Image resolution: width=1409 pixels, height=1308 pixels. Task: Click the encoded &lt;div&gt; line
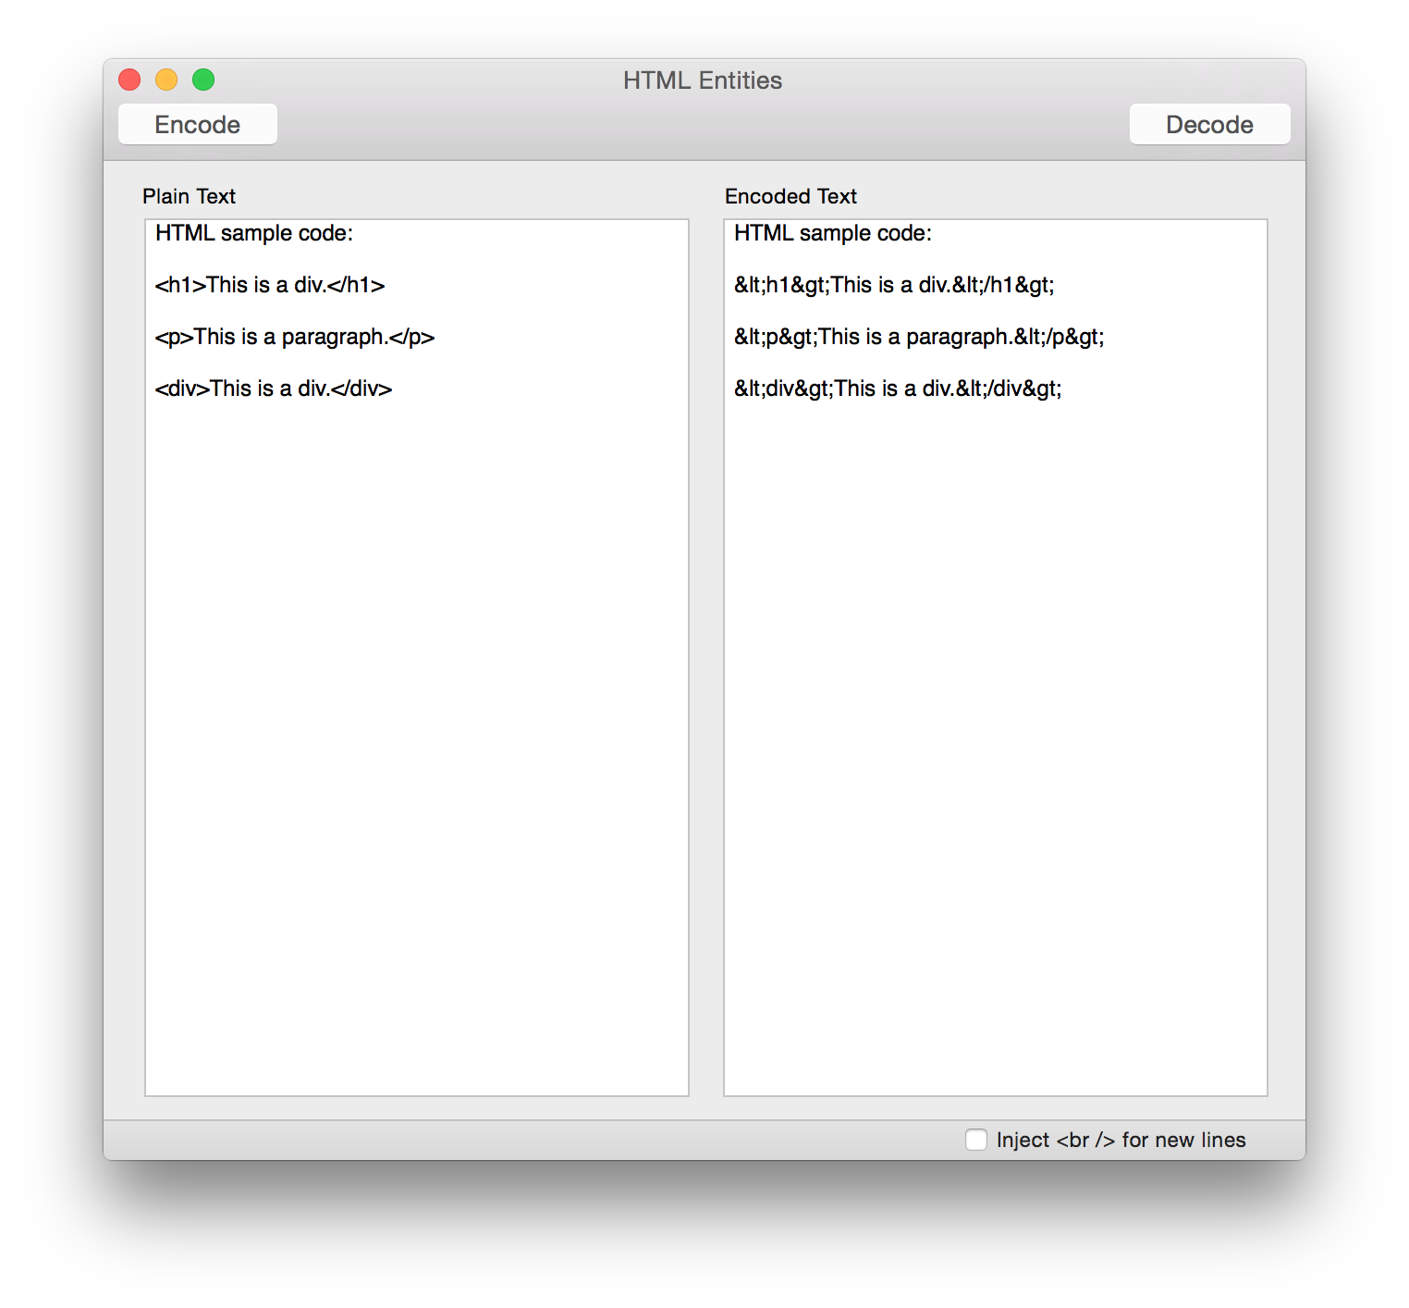898,389
